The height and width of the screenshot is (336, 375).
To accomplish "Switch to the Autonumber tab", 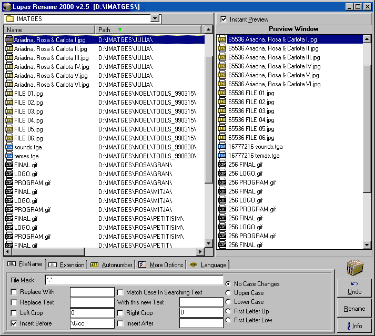I will (112, 265).
